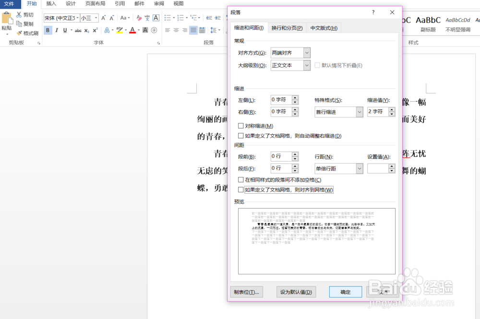Select the Format Painter (格式刷) tool
Image resolution: width=480 pixels, height=319 pixels.
coord(27,33)
